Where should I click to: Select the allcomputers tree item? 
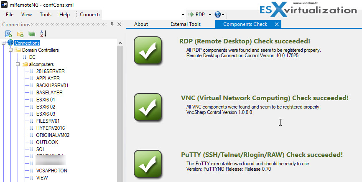[41, 64]
